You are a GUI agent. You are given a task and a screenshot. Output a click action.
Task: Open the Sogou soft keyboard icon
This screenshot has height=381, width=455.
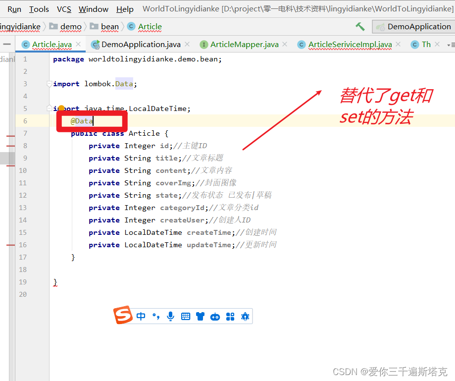click(186, 317)
